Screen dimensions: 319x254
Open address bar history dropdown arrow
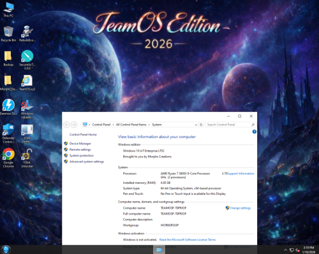(196, 125)
